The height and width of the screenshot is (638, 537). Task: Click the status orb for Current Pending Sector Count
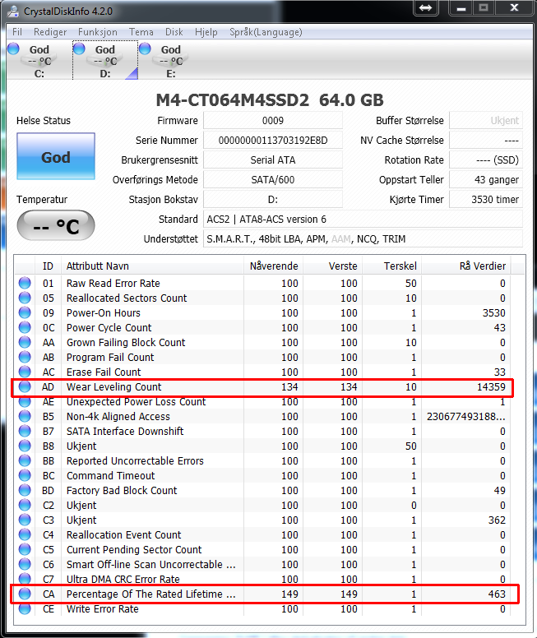(25, 549)
